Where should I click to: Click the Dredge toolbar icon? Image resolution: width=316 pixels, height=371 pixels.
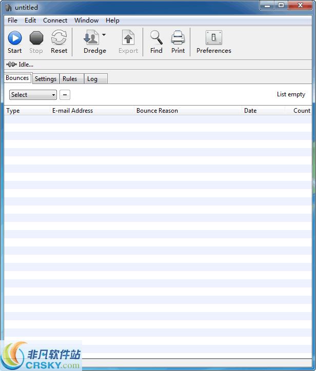pos(91,37)
